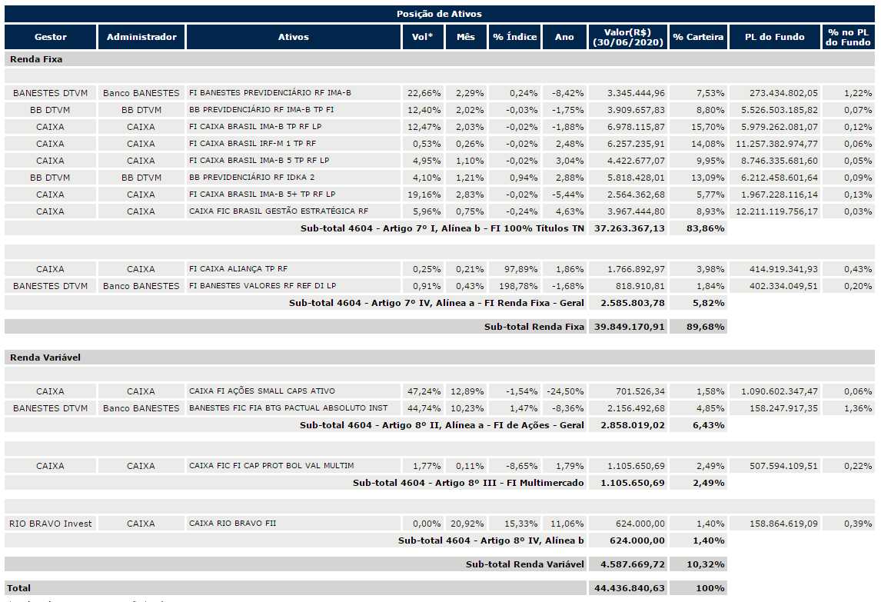Screen dimensions: 881x602
Task: Select BB PREVIDENCIÁRIO RF IMA-B TP FI asset
Action: pyautogui.click(x=261, y=110)
